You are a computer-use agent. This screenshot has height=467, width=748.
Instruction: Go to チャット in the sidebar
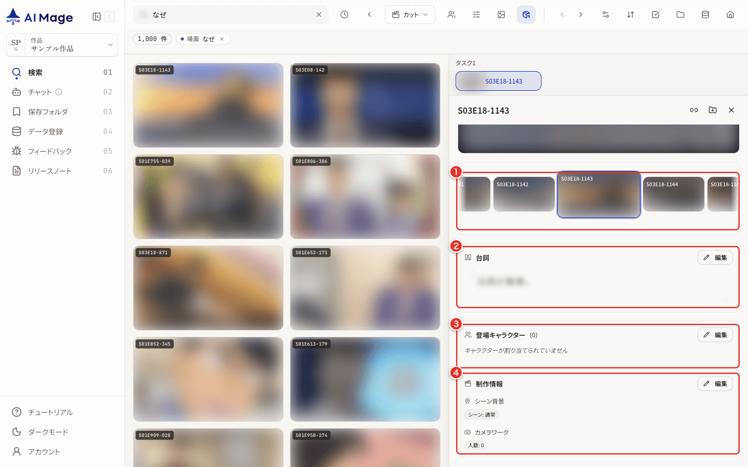tap(62, 92)
